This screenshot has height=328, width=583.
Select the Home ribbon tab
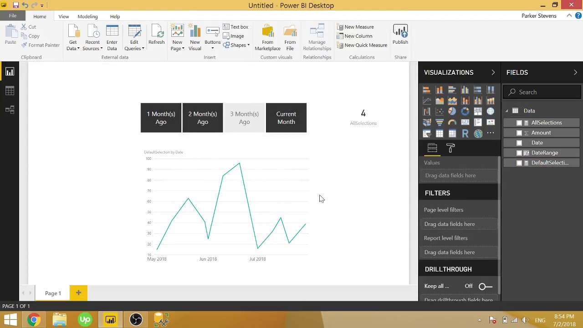tap(40, 16)
